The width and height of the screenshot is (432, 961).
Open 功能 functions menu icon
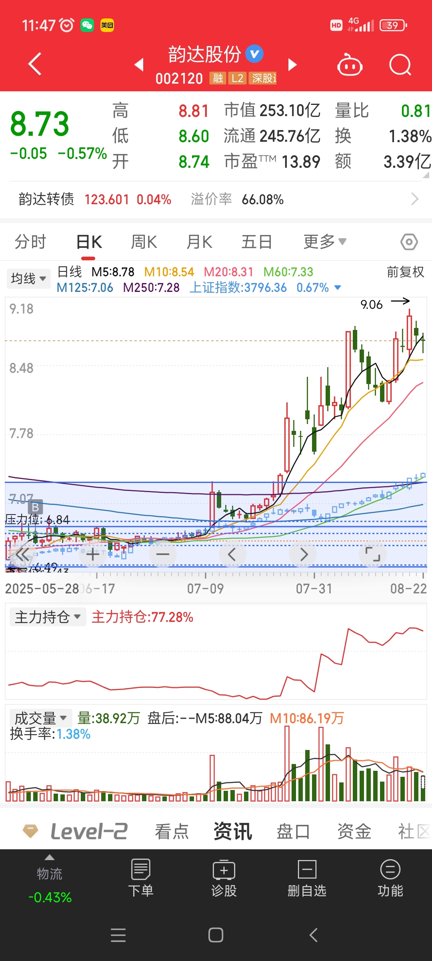[390, 879]
